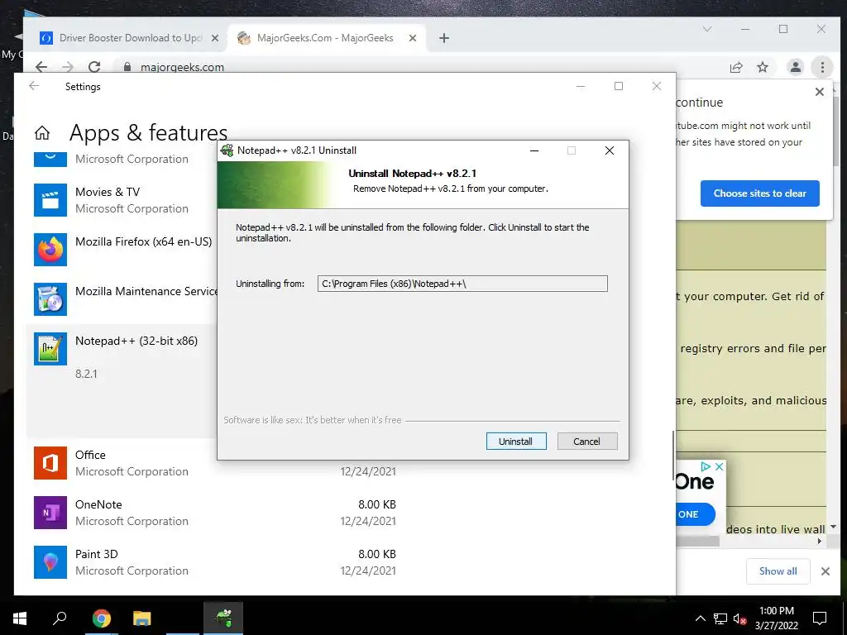Click the muted volume tray icon
This screenshot has width=847, height=635.
click(x=740, y=618)
